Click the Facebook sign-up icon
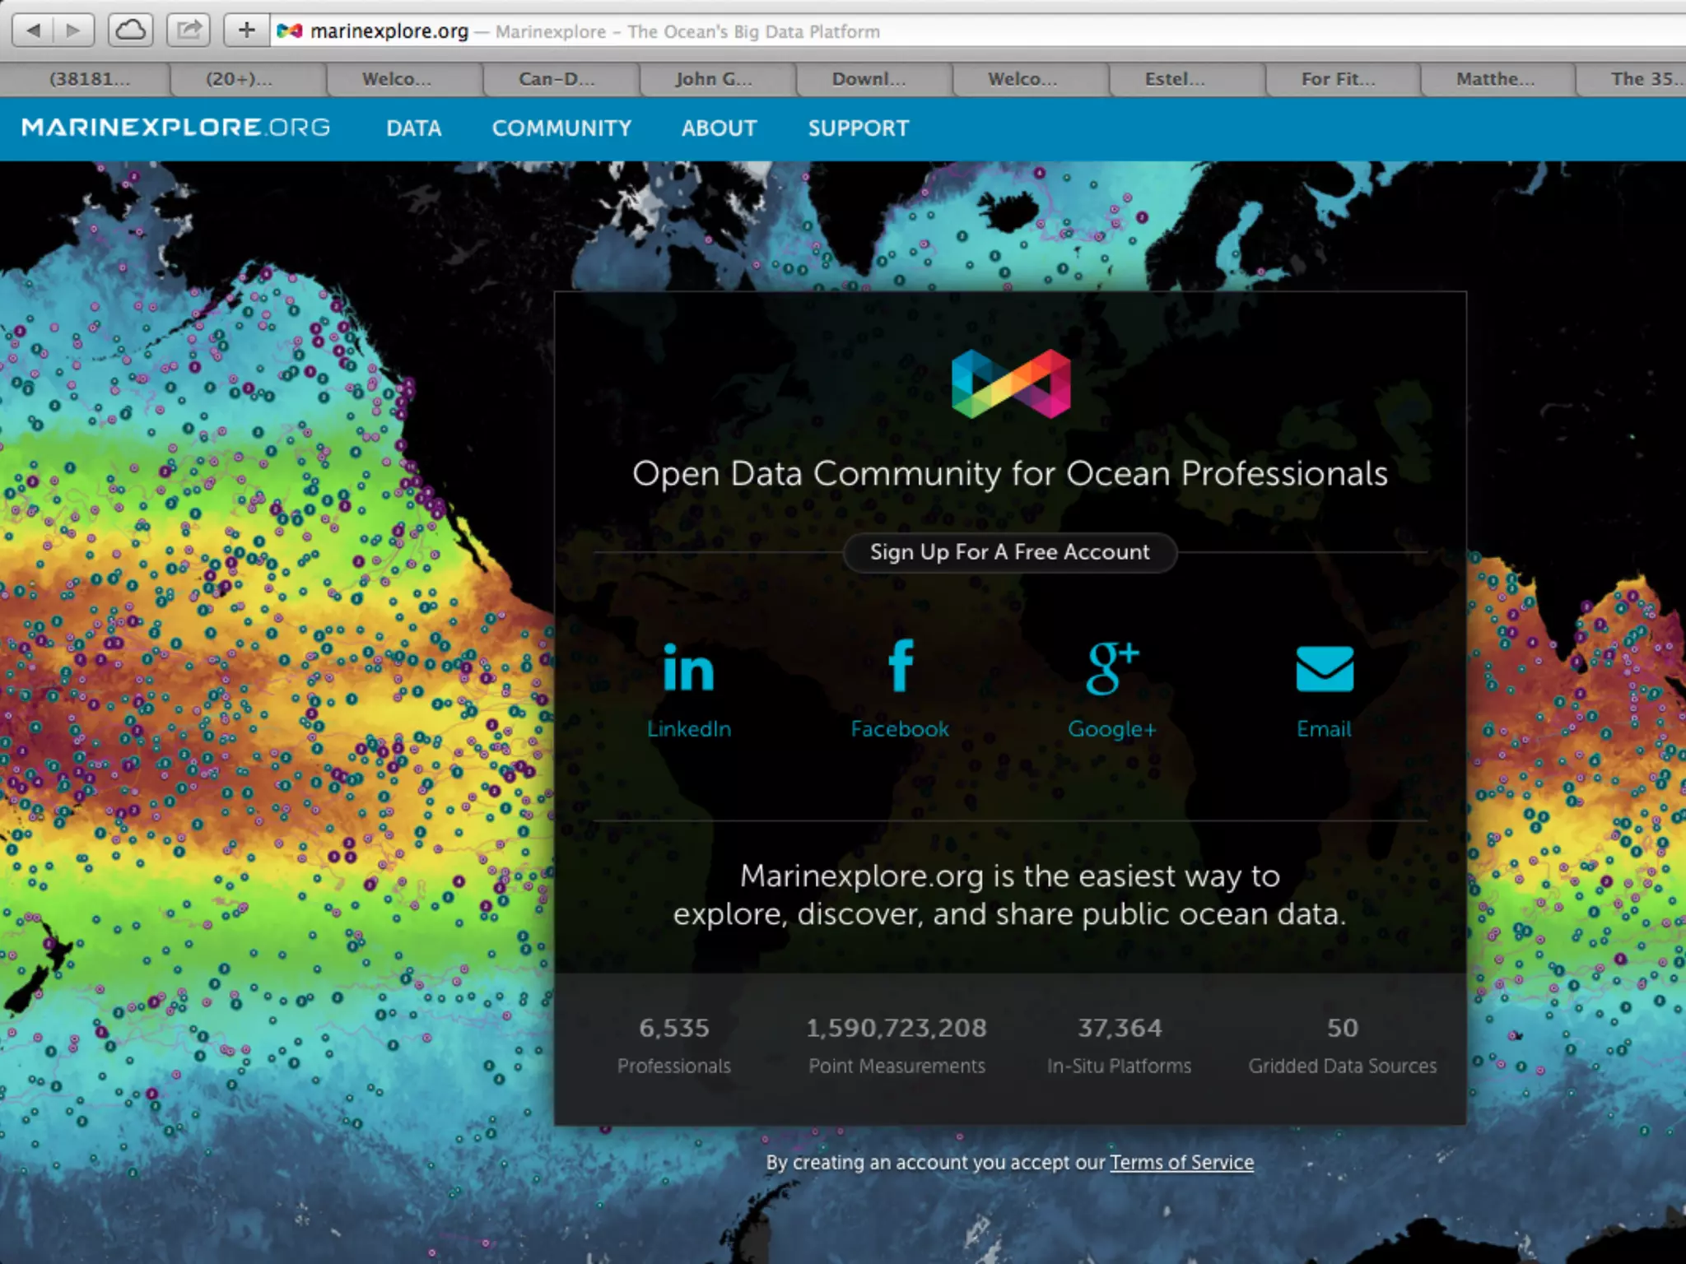This screenshot has height=1264, width=1686. 900,667
